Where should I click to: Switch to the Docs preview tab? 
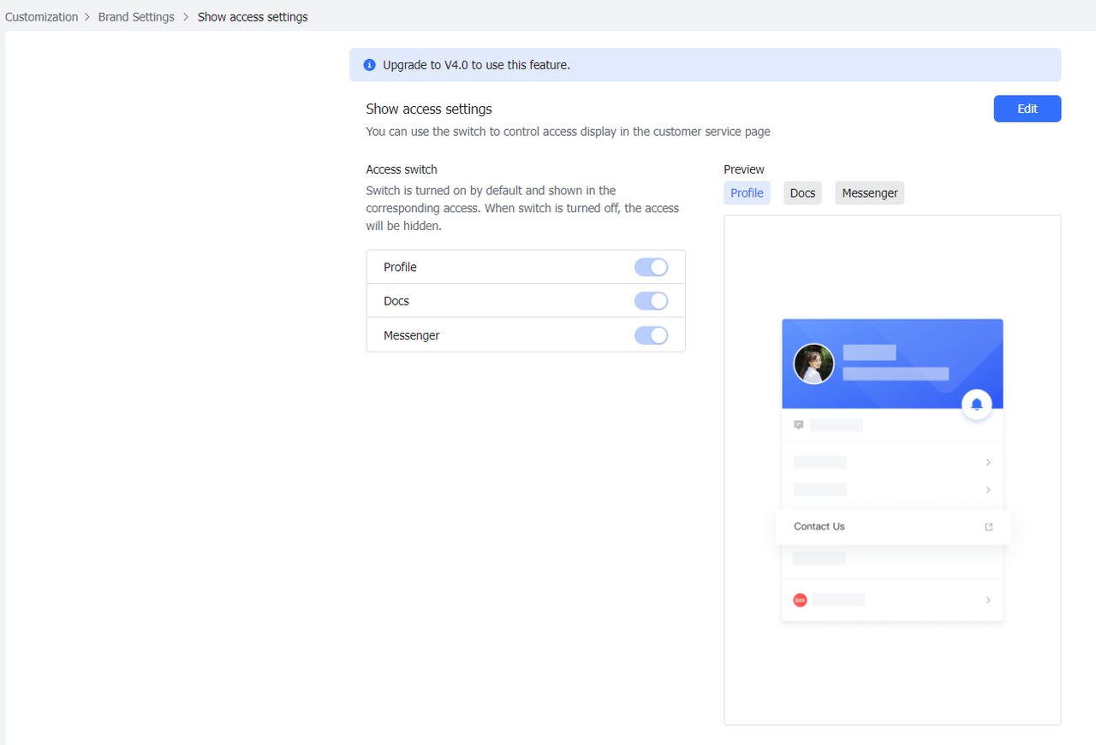[802, 193]
